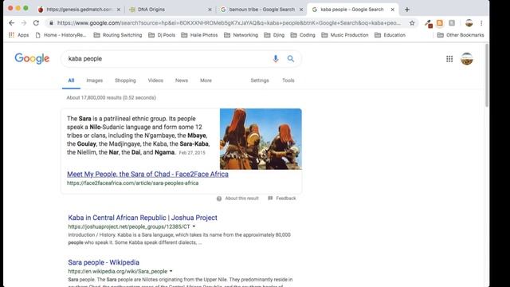
Task: Switch to the bamoun tribe Google Search tab
Action: coord(262,10)
